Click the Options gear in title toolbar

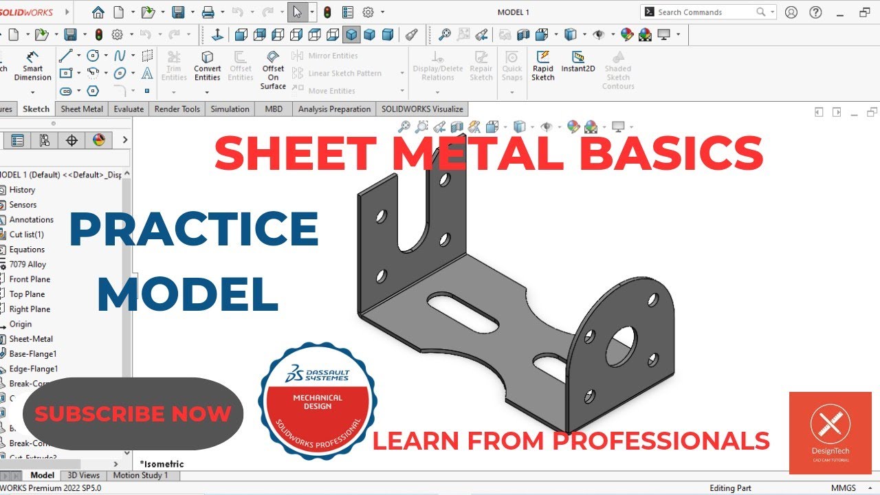368,12
